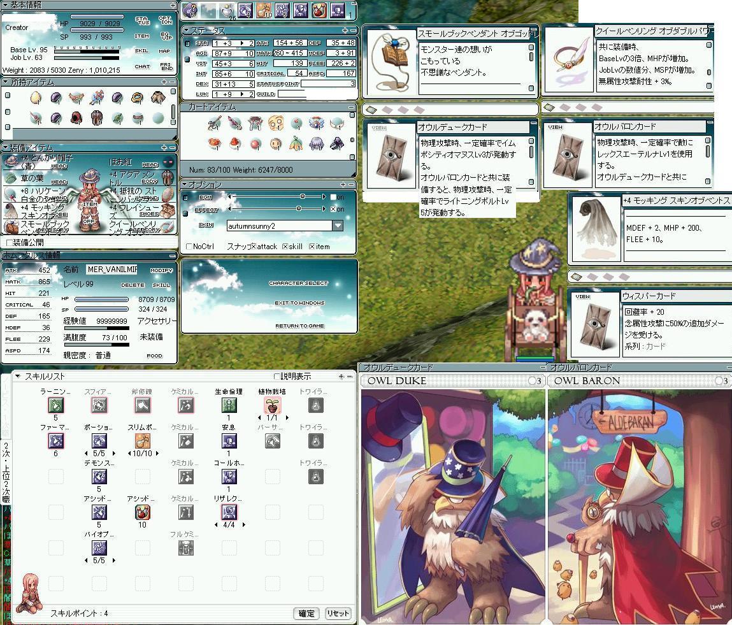Select the スモールブックペンダント accessory icon in equipment

point(10,227)
